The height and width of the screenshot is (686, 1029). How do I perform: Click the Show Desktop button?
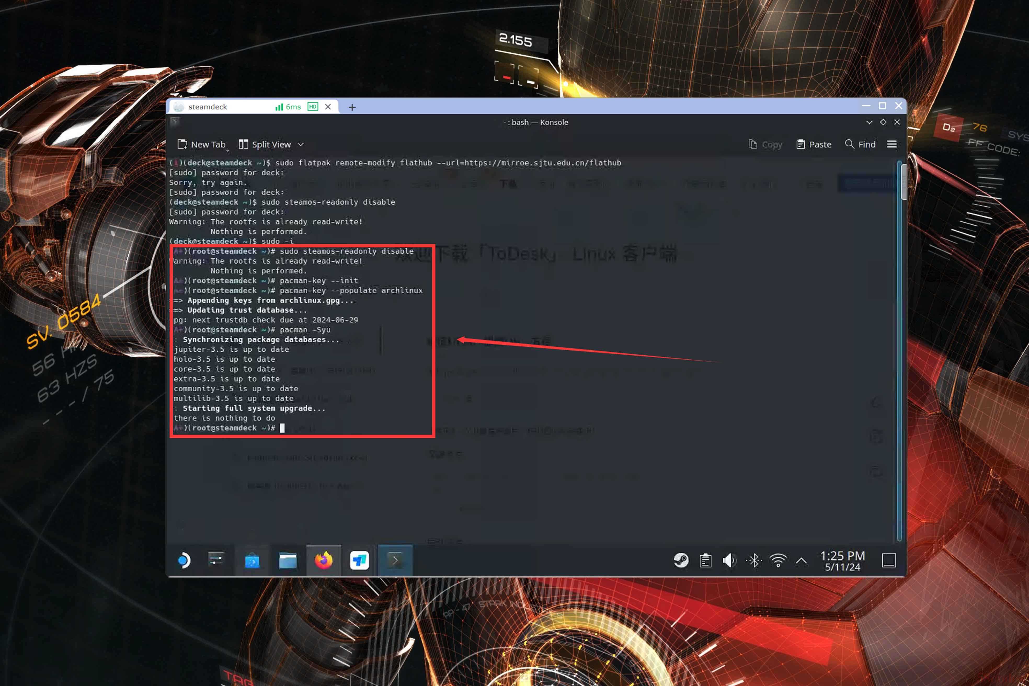[x=889, y=560]
